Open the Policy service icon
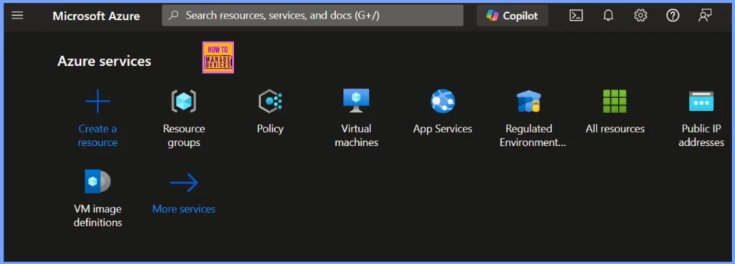The width and height of the screenshot is (735, 264). [271, 101]
